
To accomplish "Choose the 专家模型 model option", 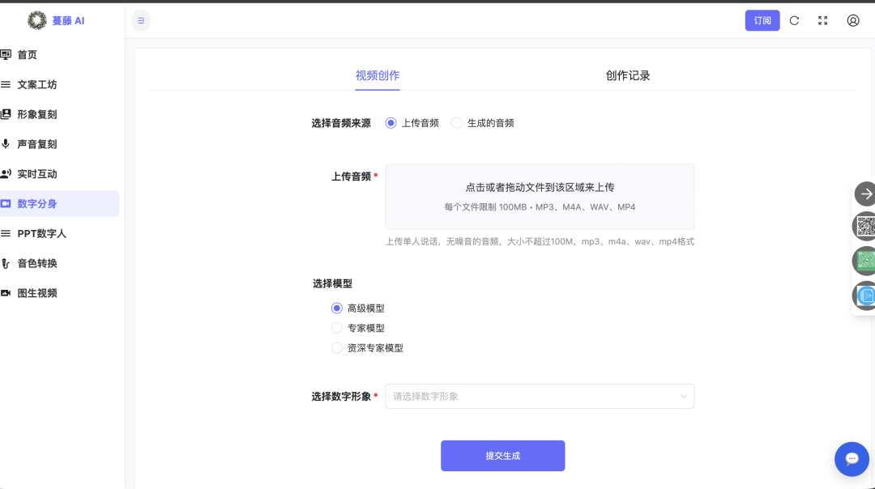I will pos(336,327).
